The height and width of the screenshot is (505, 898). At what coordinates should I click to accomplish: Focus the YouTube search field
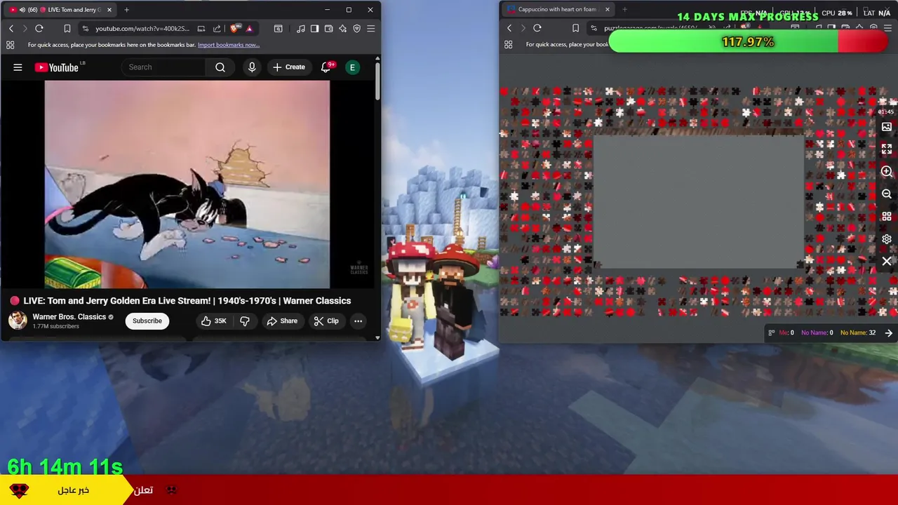pyautogui.click(x=163, y=67)
